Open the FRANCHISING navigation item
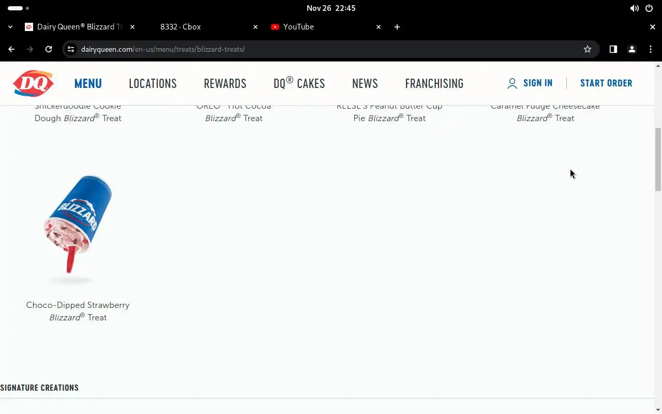 [x=434, y=83]
